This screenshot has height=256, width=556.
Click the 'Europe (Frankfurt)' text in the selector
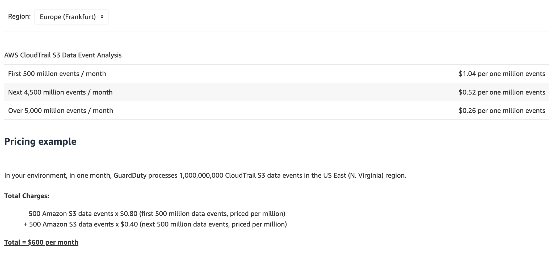tap(68, 17)
